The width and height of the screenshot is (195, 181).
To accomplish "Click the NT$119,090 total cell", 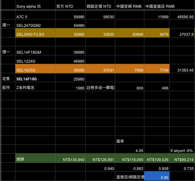I will tap(129, 158).
